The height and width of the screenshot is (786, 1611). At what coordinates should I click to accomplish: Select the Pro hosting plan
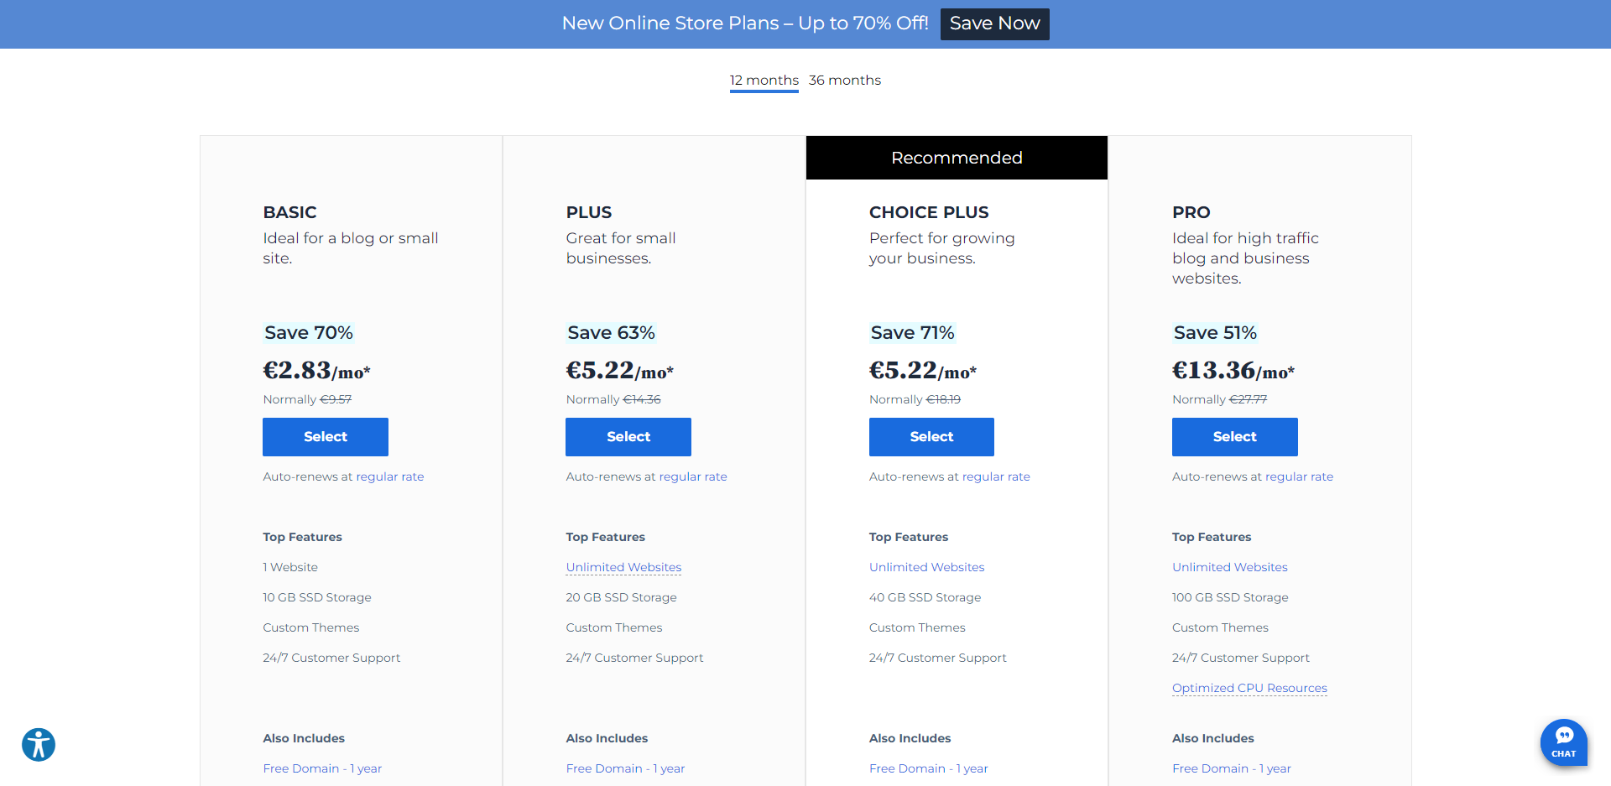[1234, 437]
